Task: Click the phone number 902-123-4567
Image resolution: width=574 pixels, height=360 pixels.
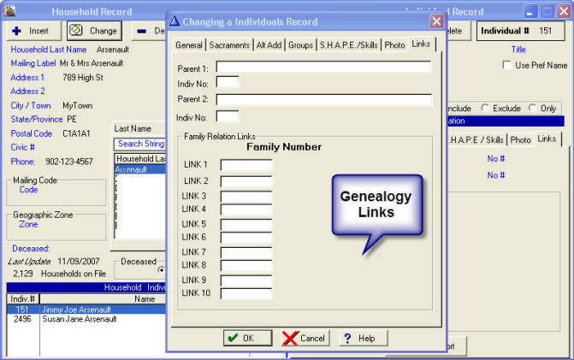Action: click(69, 162)
